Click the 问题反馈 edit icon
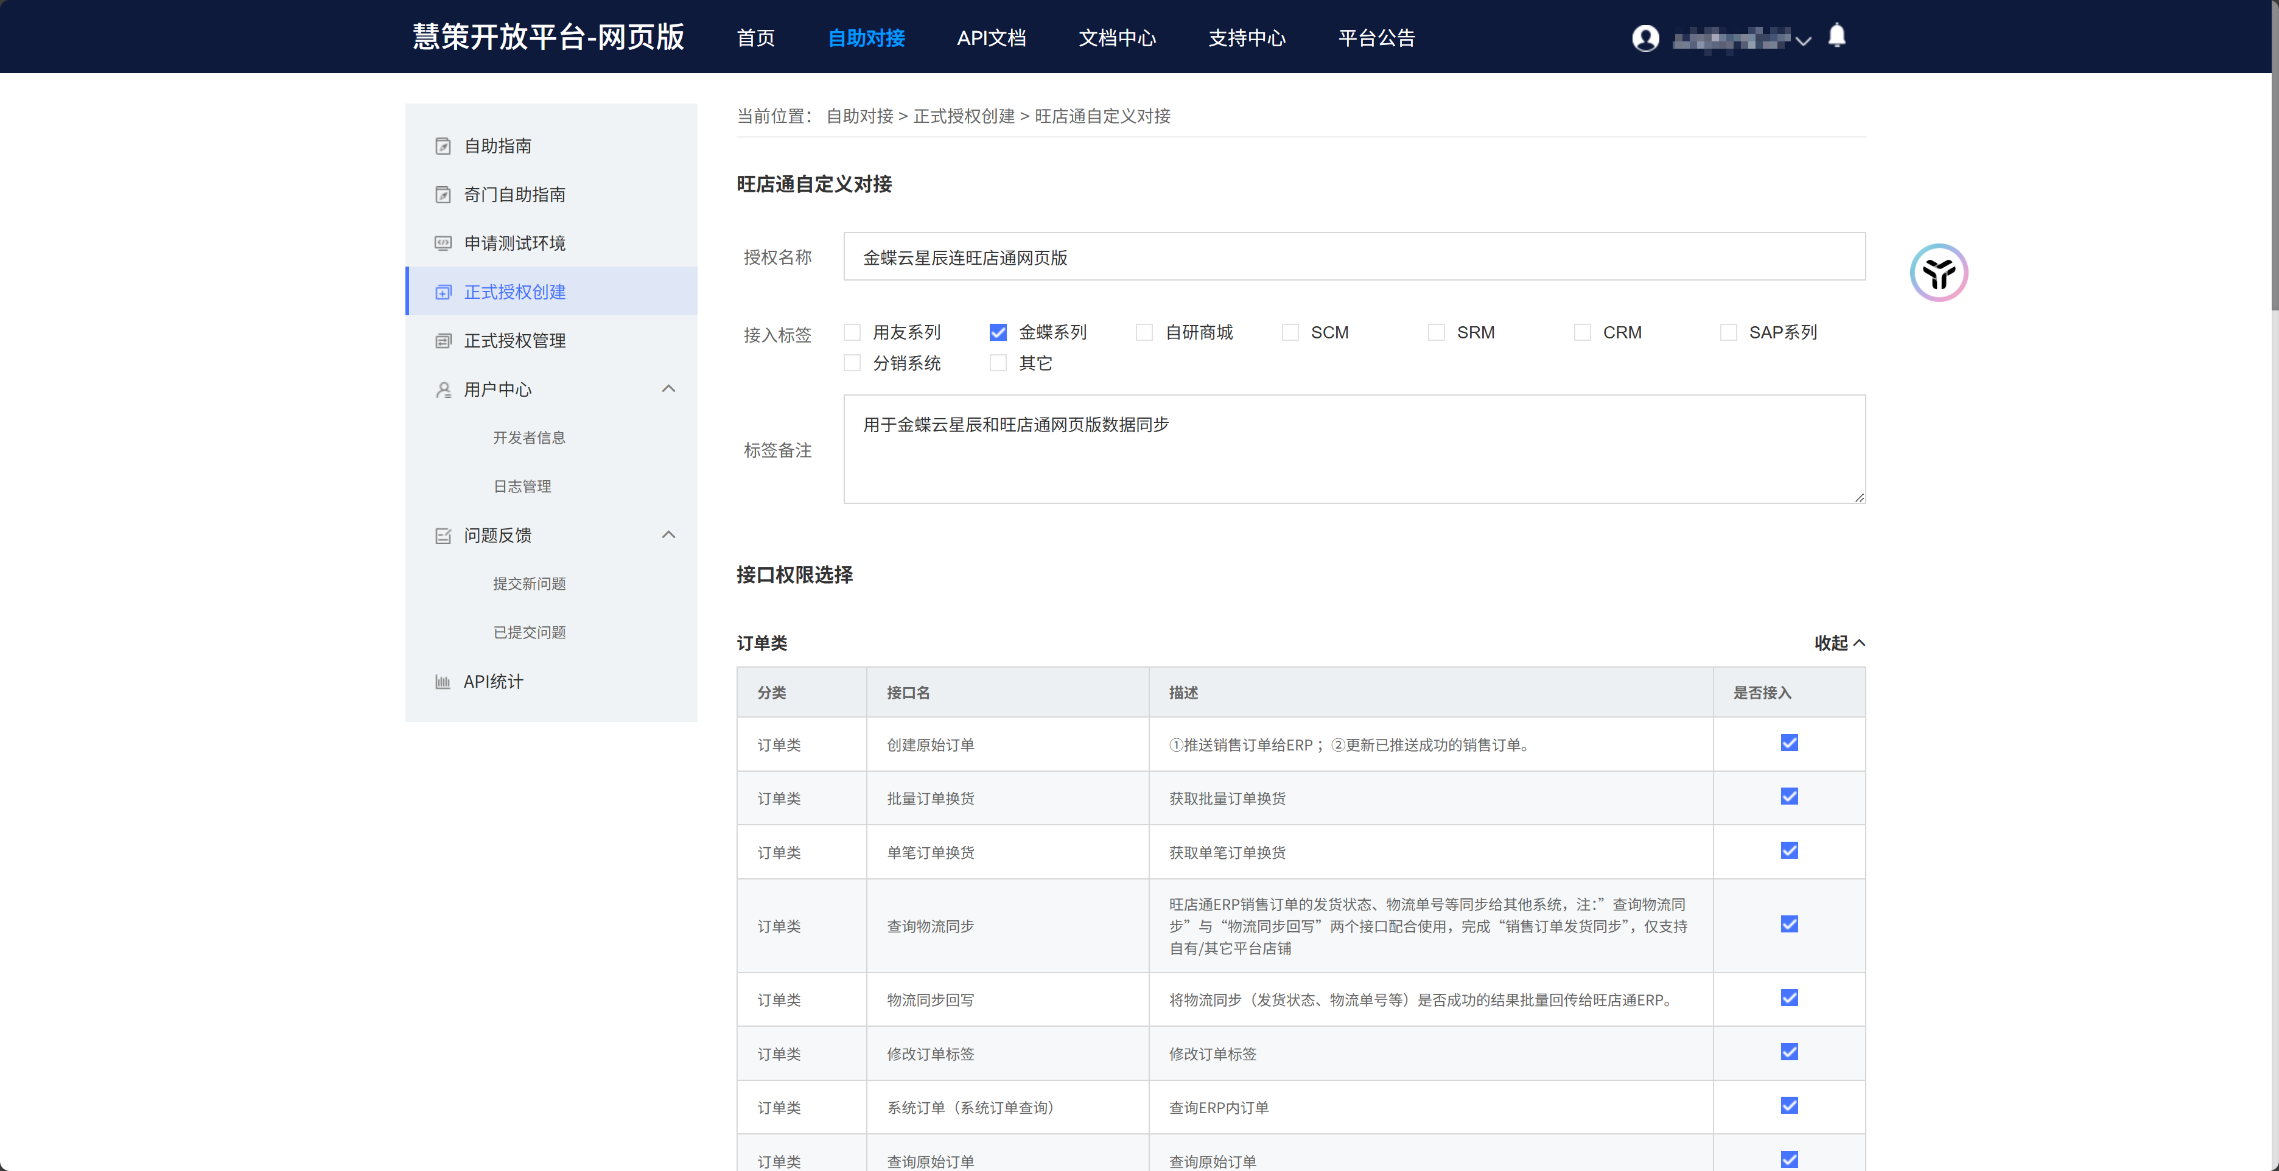The image size is (2279, 1171). tap(443, 535)
